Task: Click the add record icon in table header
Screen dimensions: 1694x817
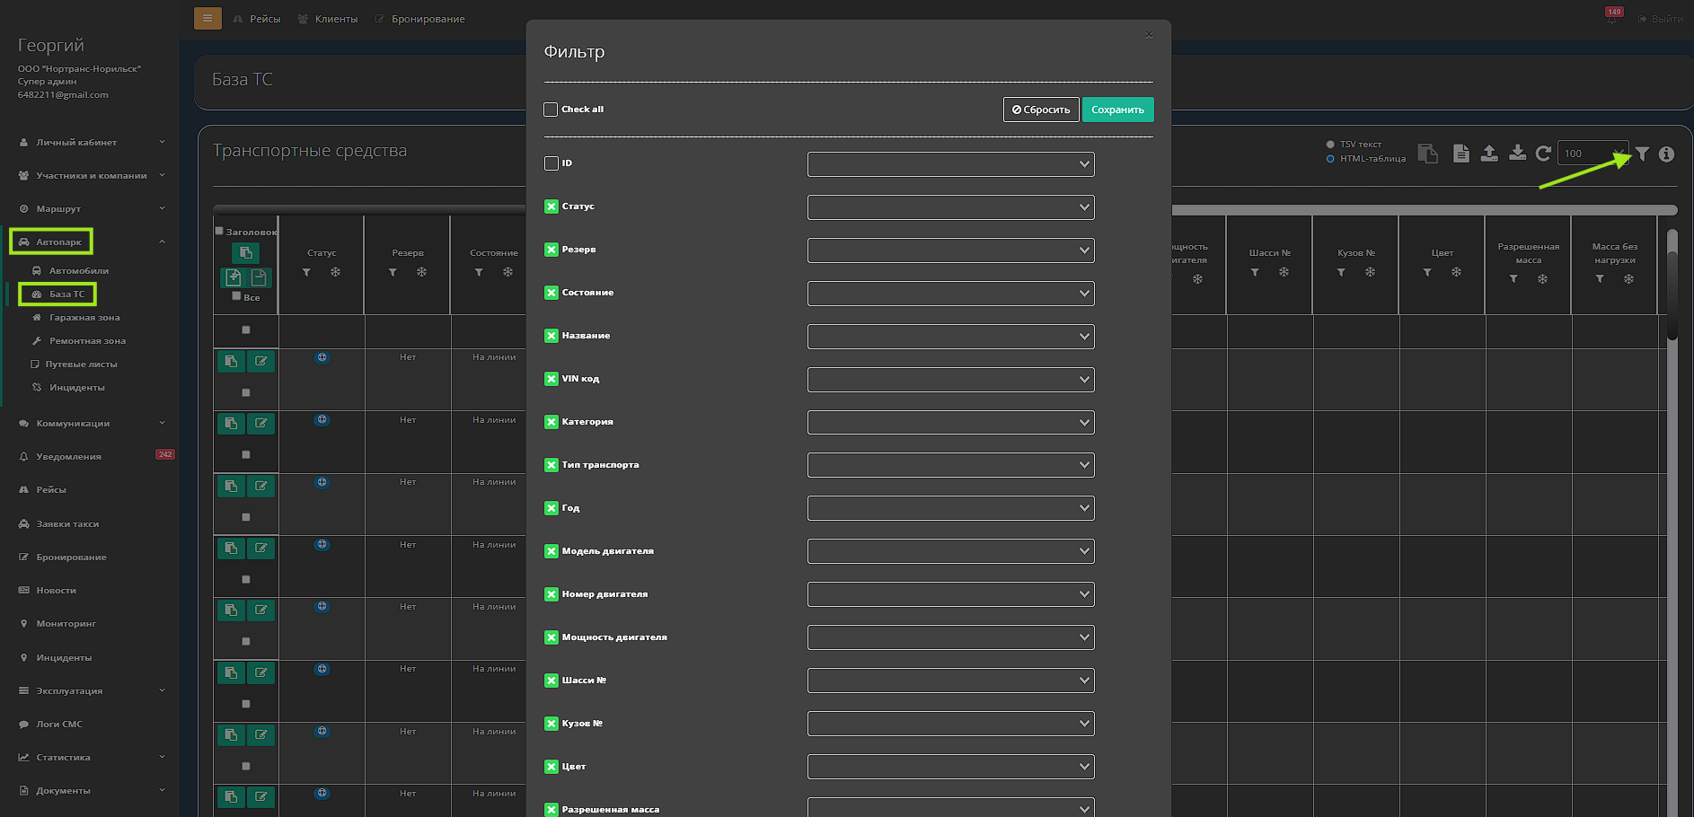Action: pyautogui.click(x=234, y=277)
